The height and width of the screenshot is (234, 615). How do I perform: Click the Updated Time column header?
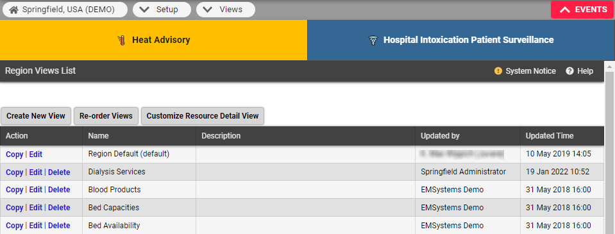[562, 136]
